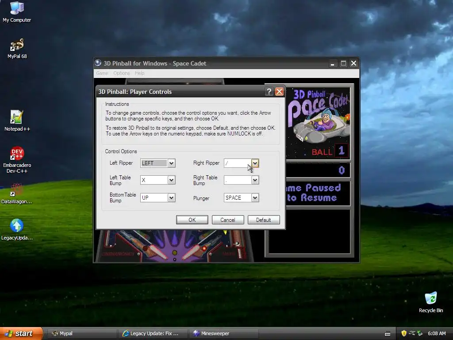Maximize the 3D Pinball window

(x=343, y=63)
